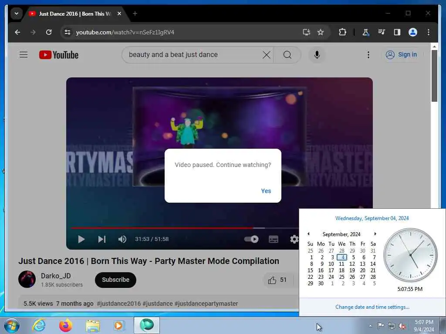Click the Action Center flag icon

(381, 325)
